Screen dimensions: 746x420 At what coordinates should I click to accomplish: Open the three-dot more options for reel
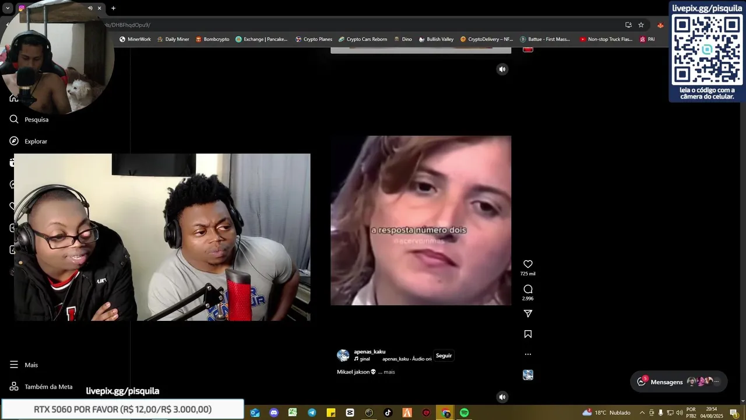point(528,354)
